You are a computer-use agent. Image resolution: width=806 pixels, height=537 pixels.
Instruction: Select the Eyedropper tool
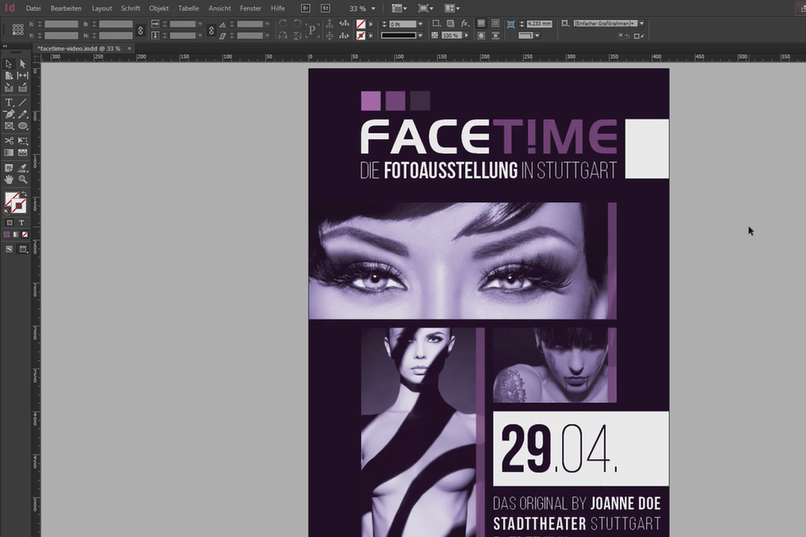[23, 167]
